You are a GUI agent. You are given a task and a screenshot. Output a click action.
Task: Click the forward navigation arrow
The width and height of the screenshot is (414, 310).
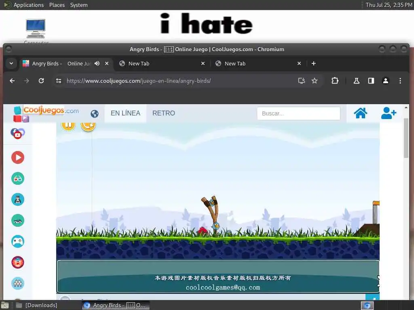(x=26, y=81)
